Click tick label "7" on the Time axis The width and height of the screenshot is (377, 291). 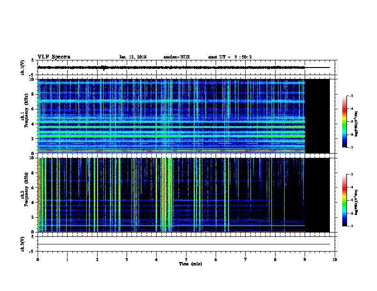click(x=246, y=259)
